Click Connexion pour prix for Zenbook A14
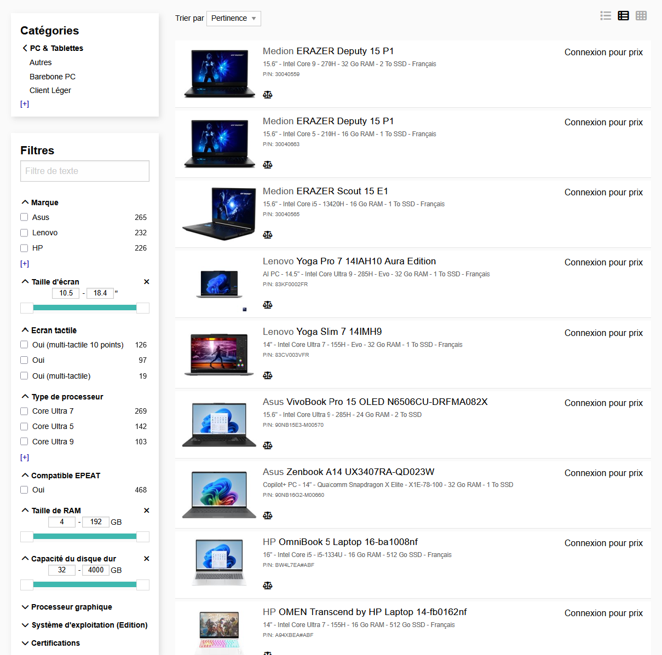This screenshot has width=662, height=655. click(603, 473)
